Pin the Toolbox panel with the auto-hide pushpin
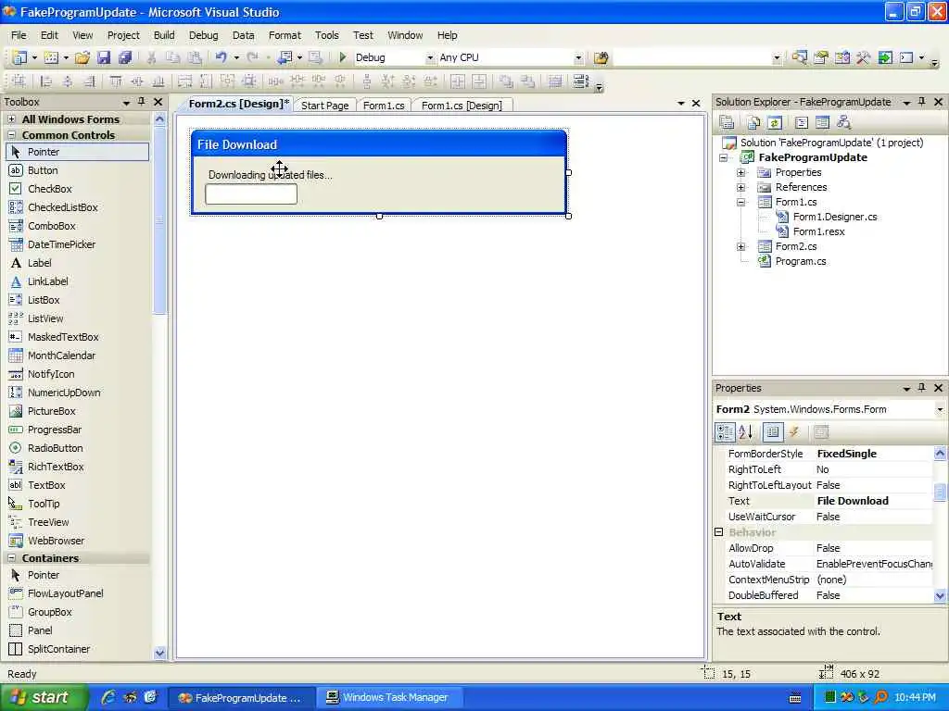 [141, 102]
